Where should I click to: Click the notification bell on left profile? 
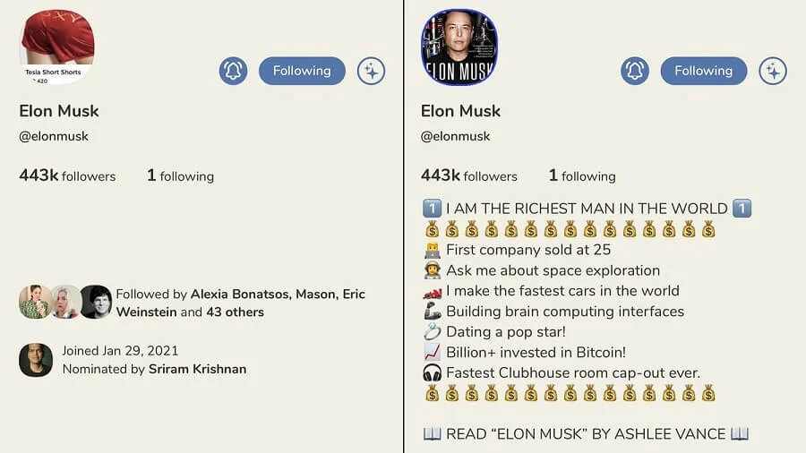point(233,71)
